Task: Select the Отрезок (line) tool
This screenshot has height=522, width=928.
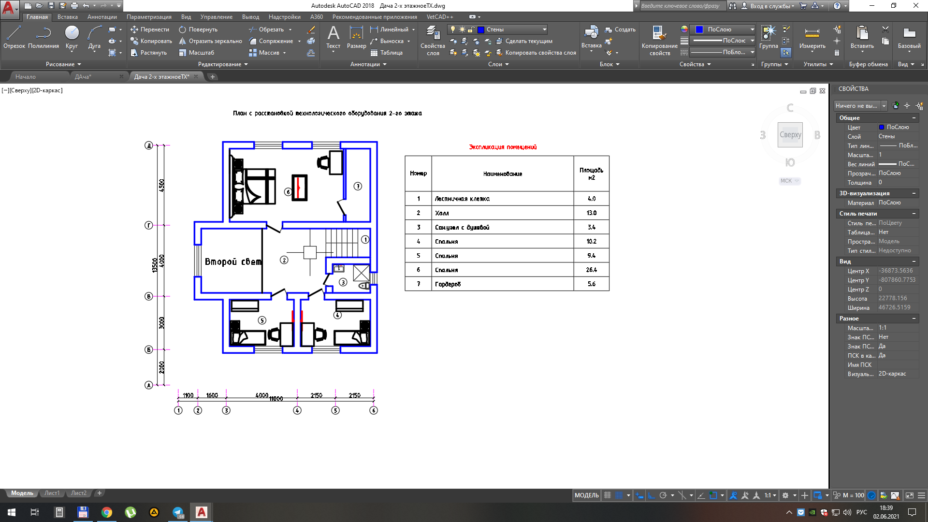Action: (x=14, y=37)
